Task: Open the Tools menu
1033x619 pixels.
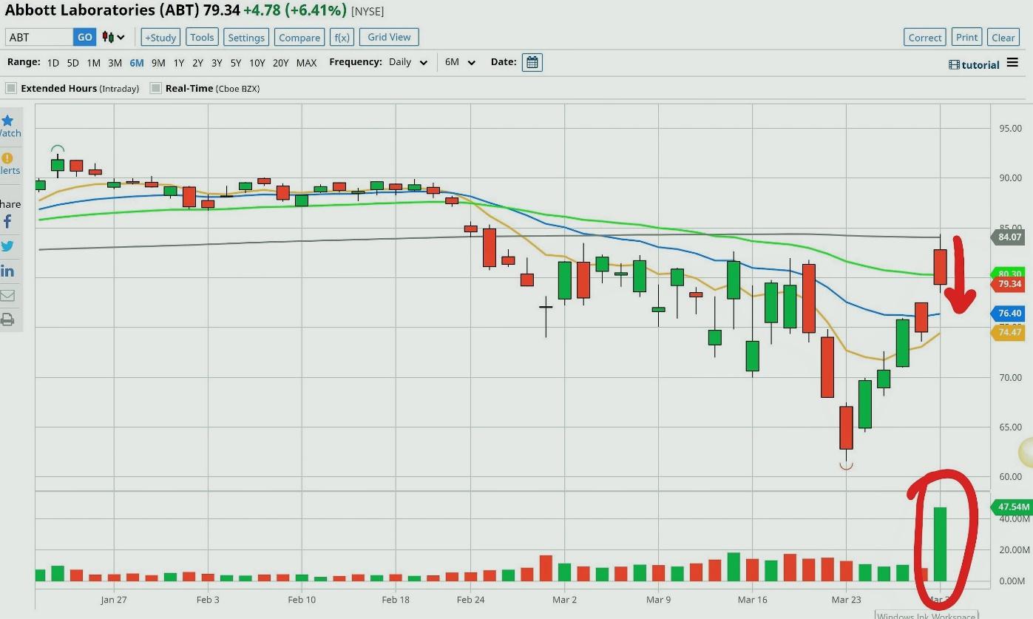Action: pyautogui.click(x=202, y=37)
